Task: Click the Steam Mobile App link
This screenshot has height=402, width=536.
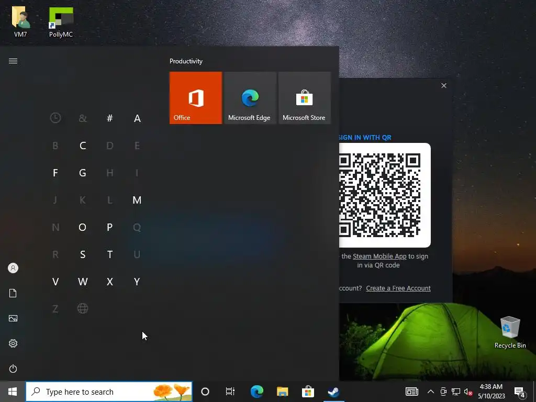Action: tap(379, 256)
